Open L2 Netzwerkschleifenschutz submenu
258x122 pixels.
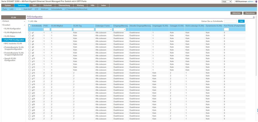(76, 9)
